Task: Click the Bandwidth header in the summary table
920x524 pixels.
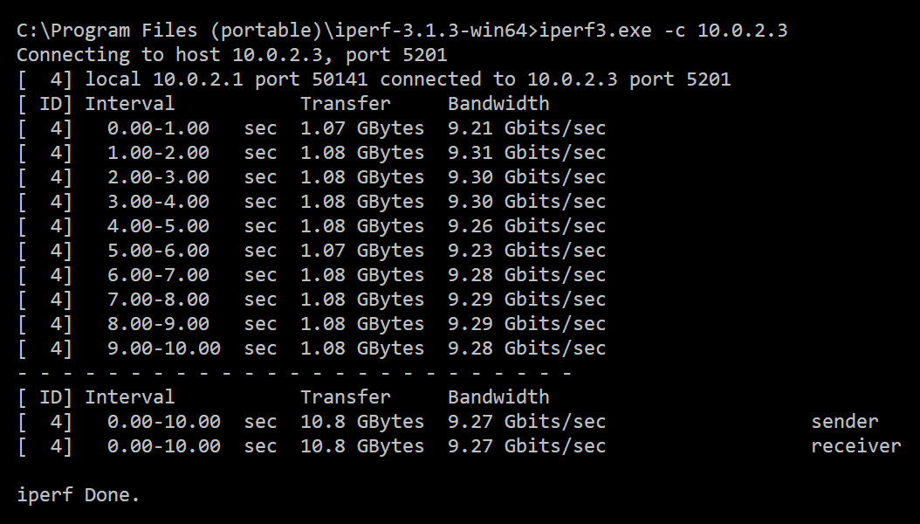Action: [x=498, y=397]
